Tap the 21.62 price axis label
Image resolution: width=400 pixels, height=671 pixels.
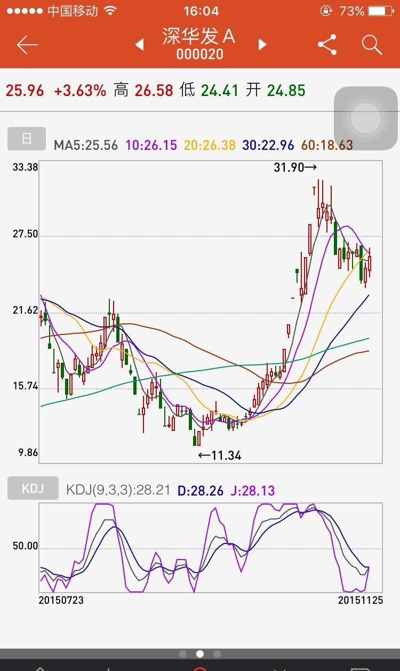click(x=25, y=310)
